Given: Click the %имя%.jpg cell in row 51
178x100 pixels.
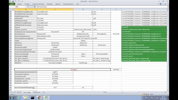Looking at the screenshot, I should [83, 63].
